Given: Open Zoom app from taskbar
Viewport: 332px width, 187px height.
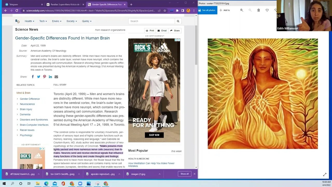Looking at the screenshot, I should [x=80, y=184].
